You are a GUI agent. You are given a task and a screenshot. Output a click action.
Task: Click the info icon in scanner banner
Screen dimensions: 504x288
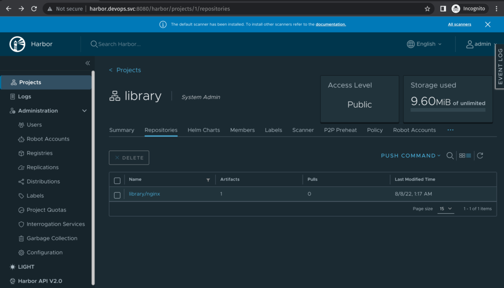[163, 25]
